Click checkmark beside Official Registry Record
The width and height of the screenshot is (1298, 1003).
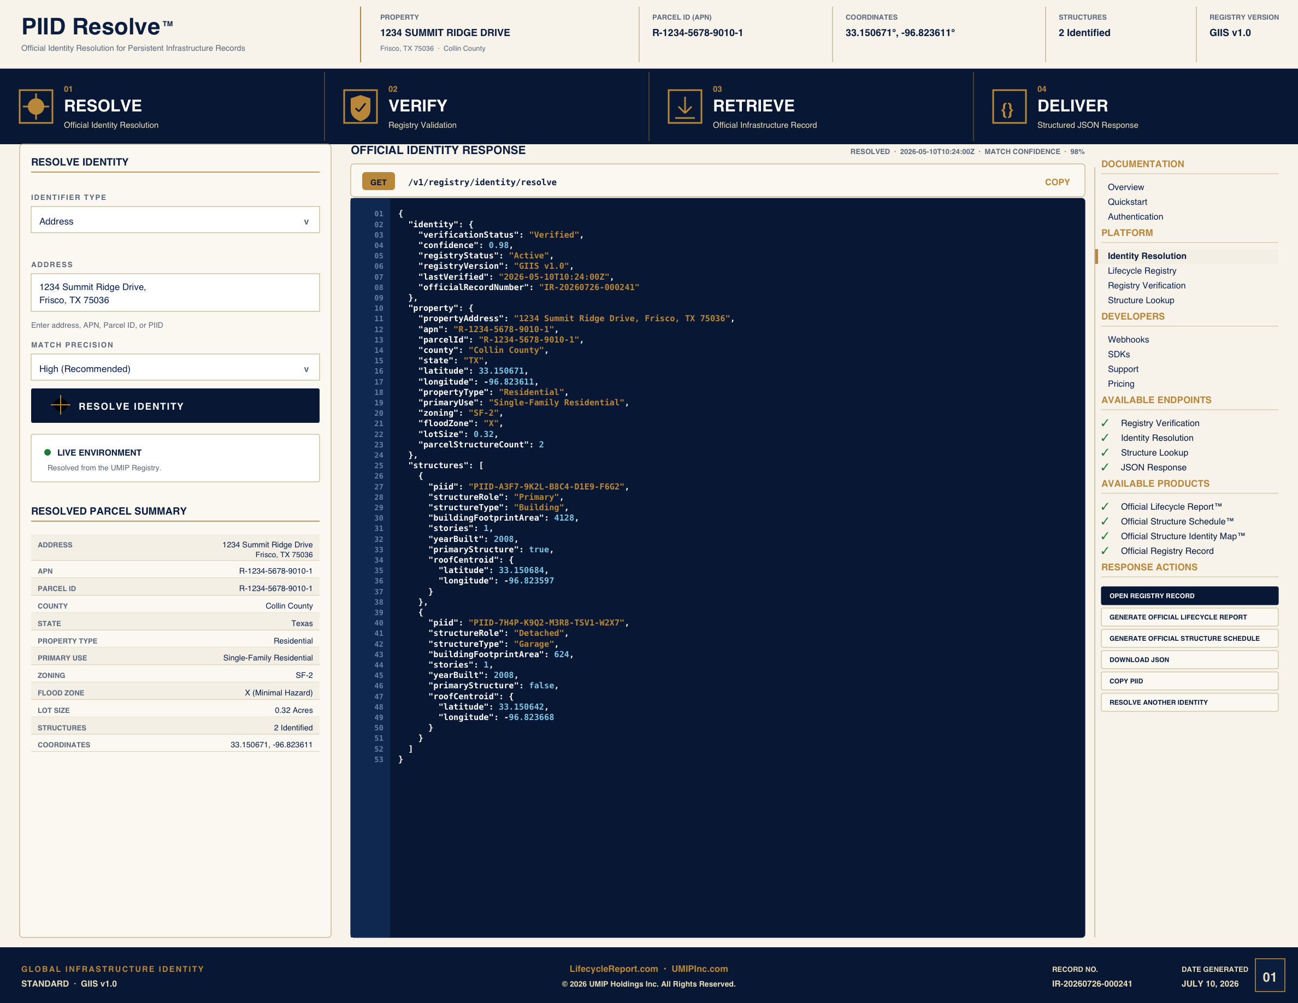coord(1105,551)
